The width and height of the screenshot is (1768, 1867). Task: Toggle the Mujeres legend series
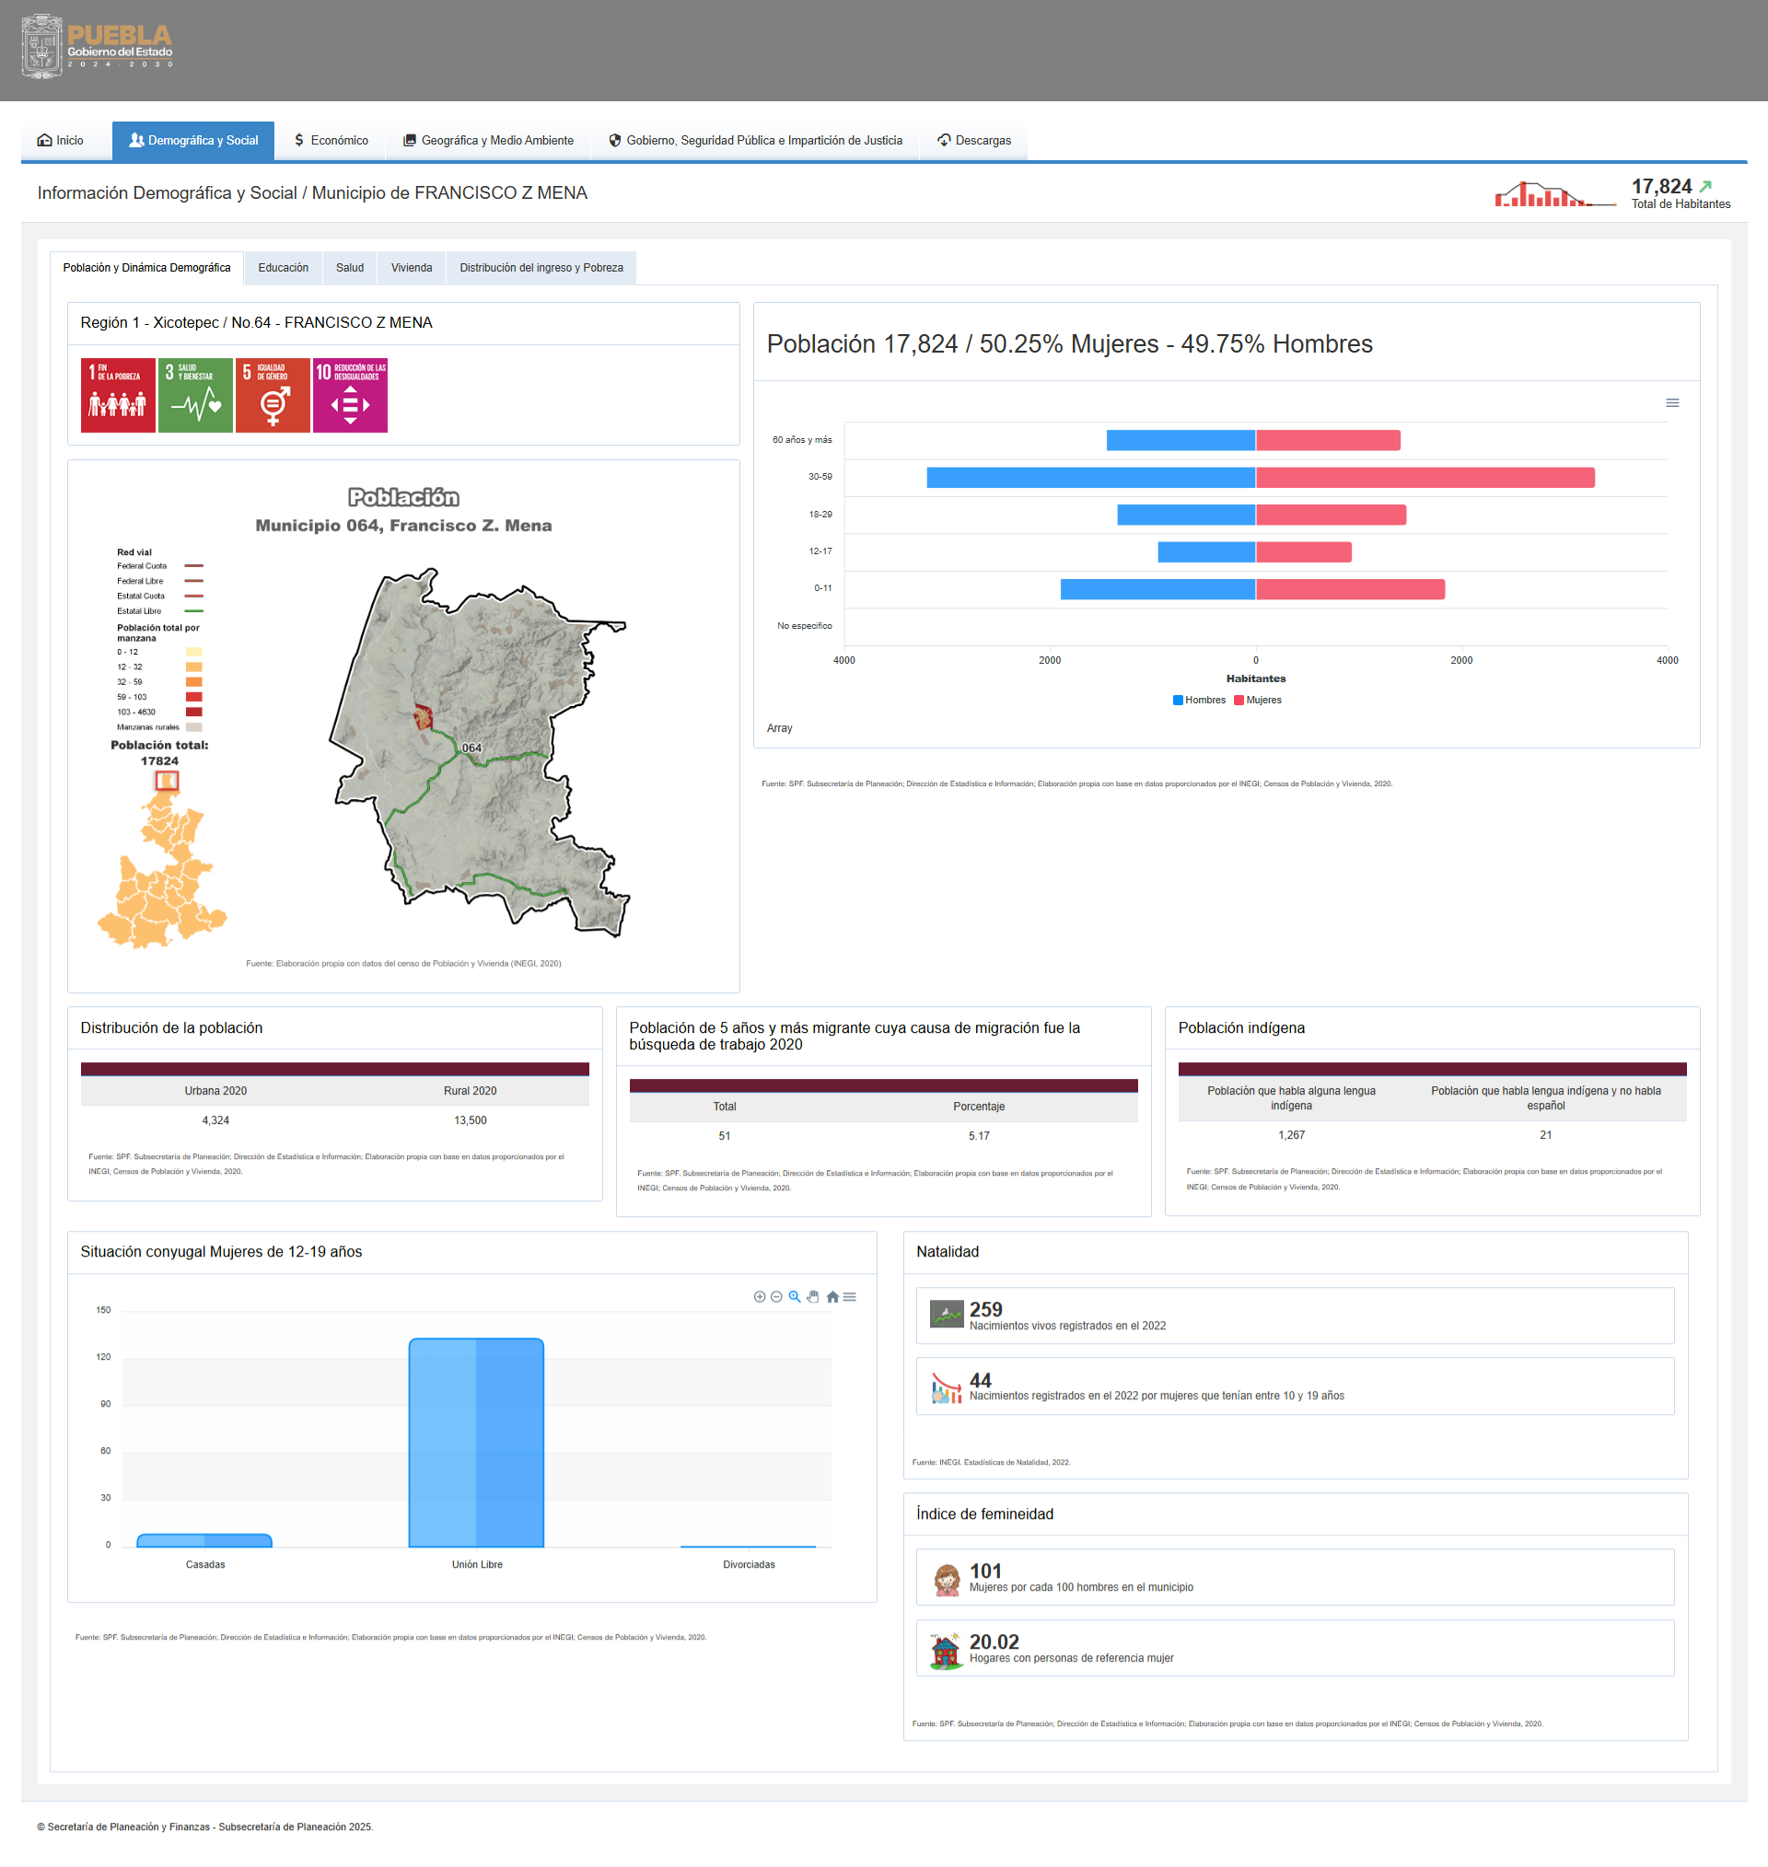(x=1257, y=700)
